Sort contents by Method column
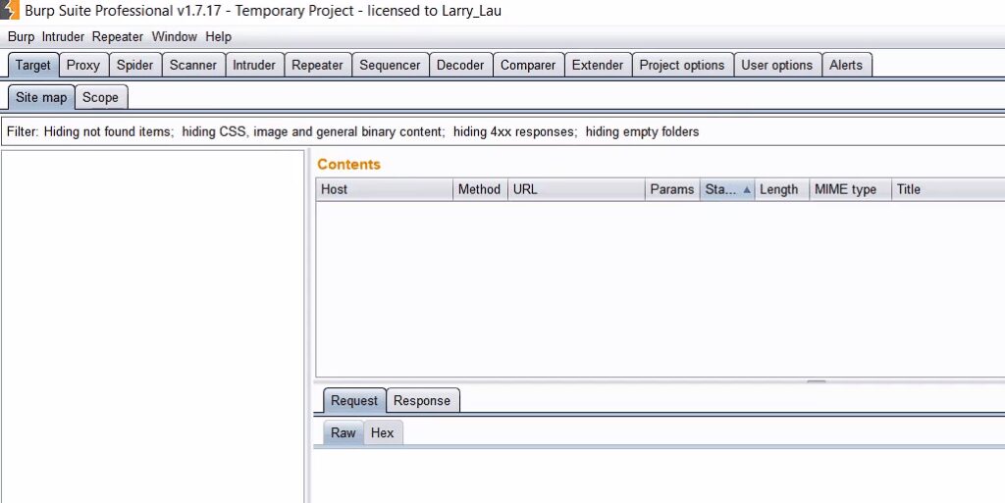The image size is (1005, 503). pyautogui.click(x=479, y=189)
